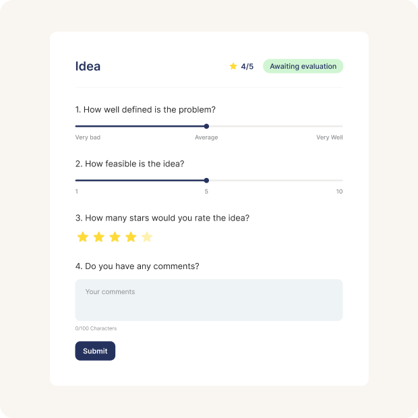This screenshot has height=418, width=418.
Task: Click the Average label under first slider
Action: (206, 138)
